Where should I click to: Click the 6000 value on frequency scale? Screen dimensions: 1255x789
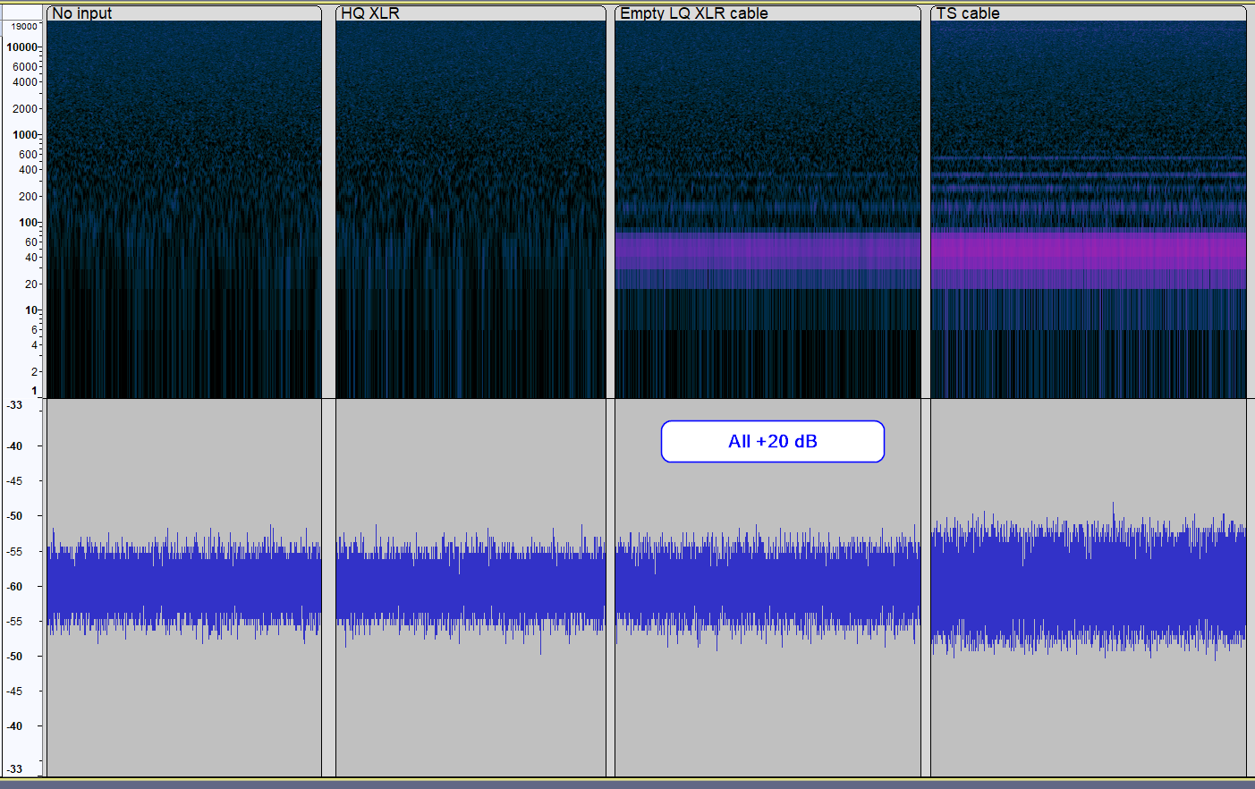pyautogui.click(x=25, y=67)
